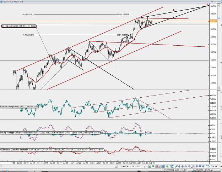Click the second blue horizontal-arrows scale icon
This screenshot has height=172, width=222.
coord(183,166)
